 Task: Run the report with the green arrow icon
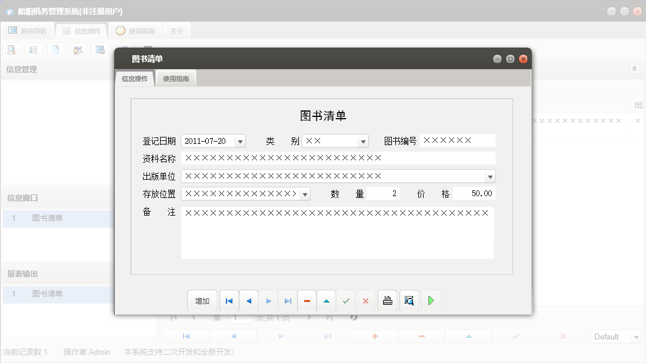point(431,300)
